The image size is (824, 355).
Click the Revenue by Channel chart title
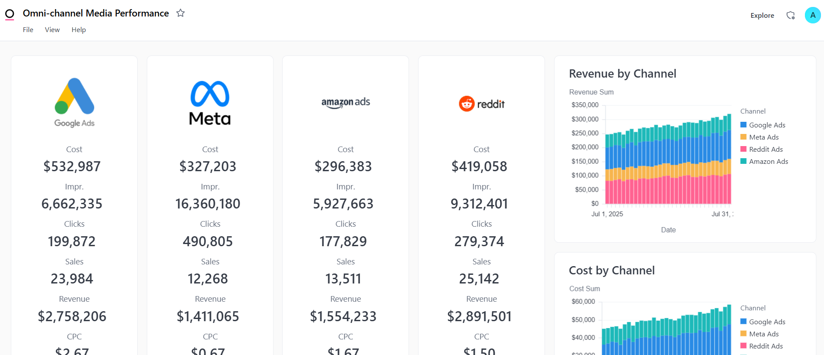(x=623, y=74)
